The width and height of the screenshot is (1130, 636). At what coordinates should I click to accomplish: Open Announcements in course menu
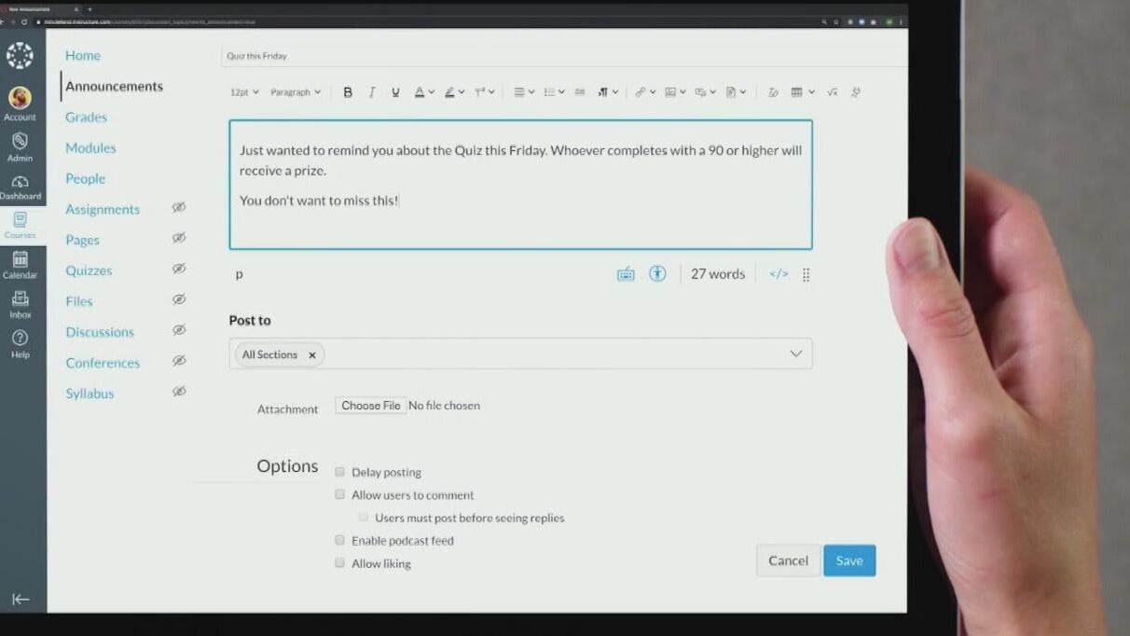click(x=114, y=86)
